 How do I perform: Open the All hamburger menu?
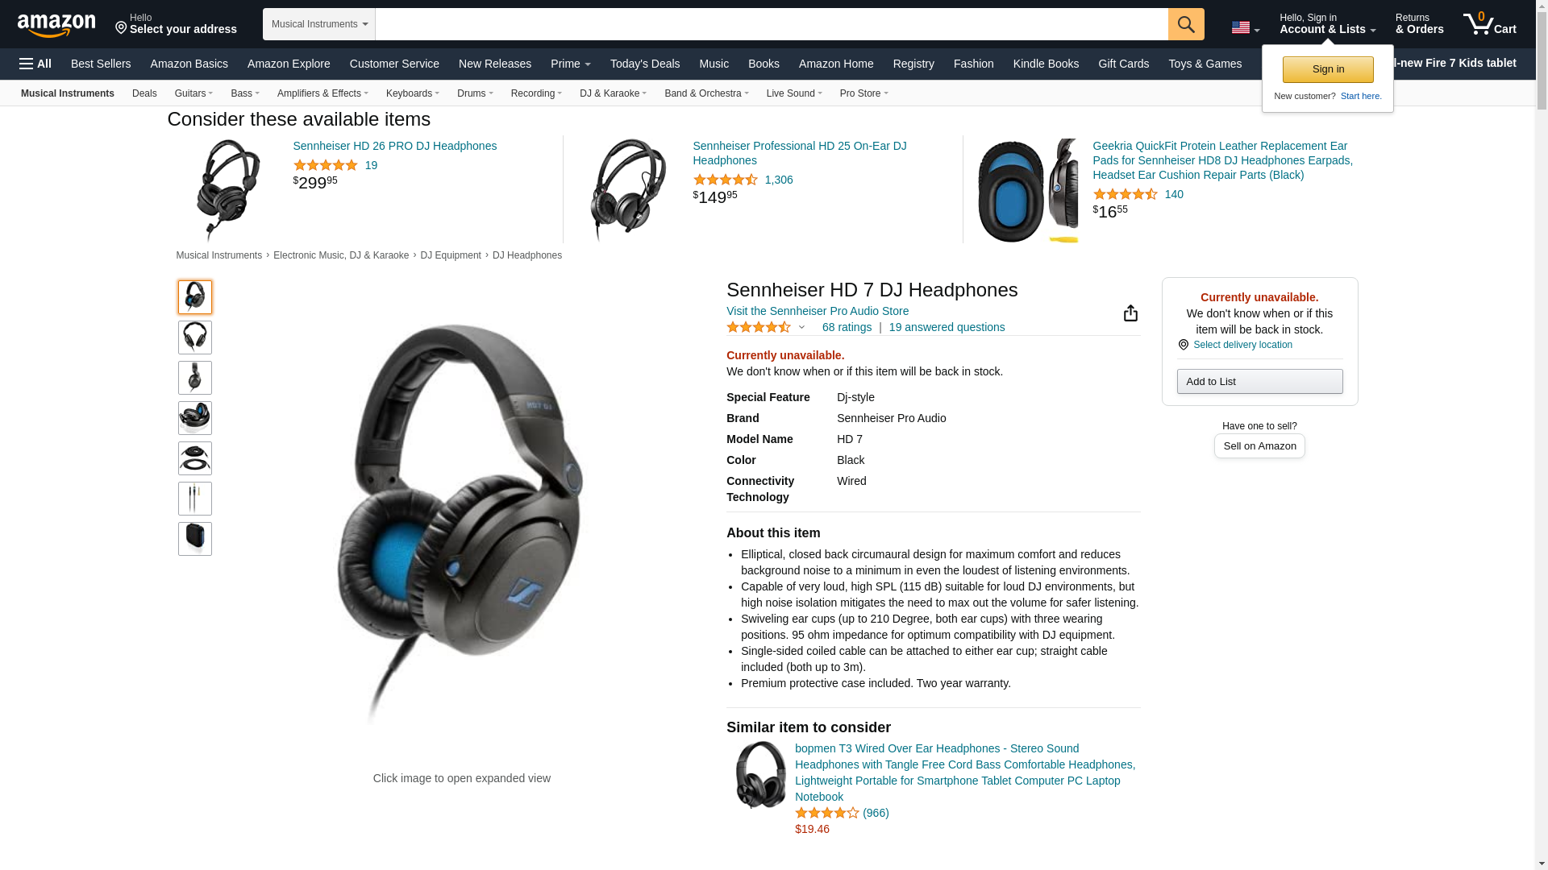click(35, 64)
